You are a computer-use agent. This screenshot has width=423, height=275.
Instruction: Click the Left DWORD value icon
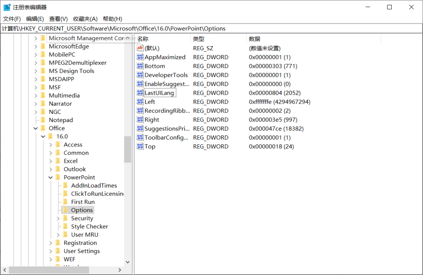[140, 102]
